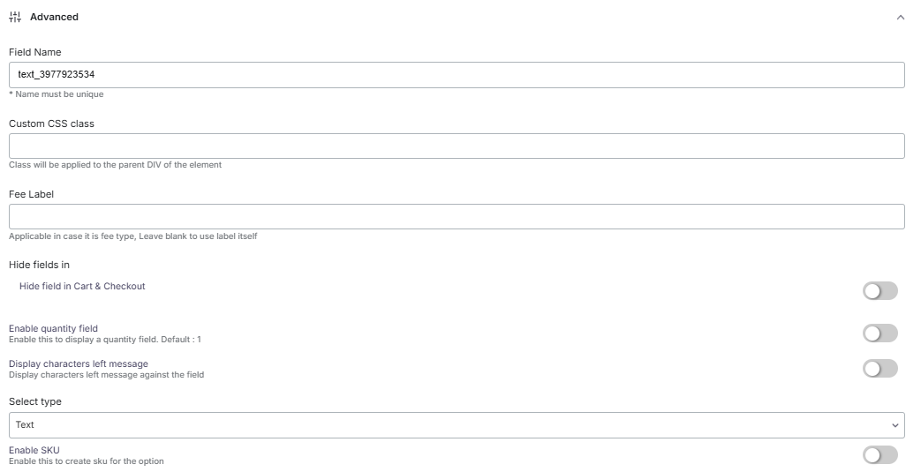Click the "Custom CSS class" label

click(51, 124)
